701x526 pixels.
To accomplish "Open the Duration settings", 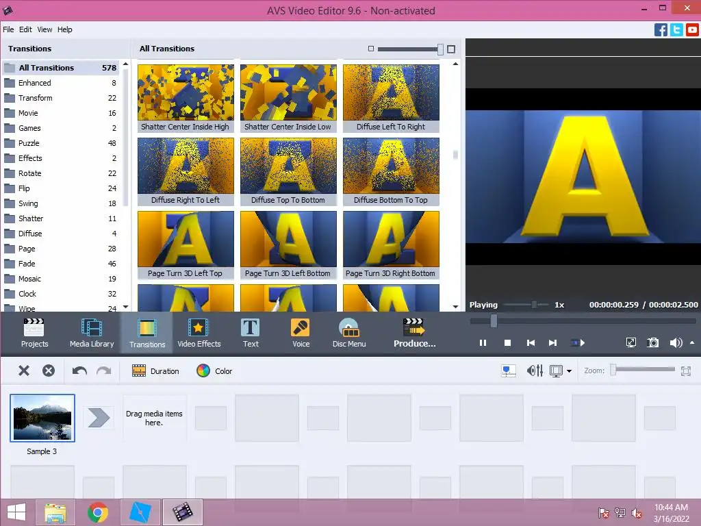I will click(155, 371).
